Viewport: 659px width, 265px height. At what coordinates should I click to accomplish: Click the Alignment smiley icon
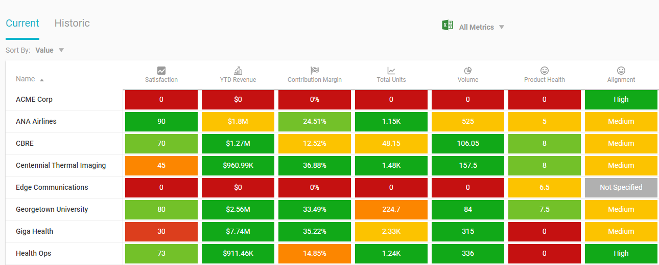coord(621,71)
